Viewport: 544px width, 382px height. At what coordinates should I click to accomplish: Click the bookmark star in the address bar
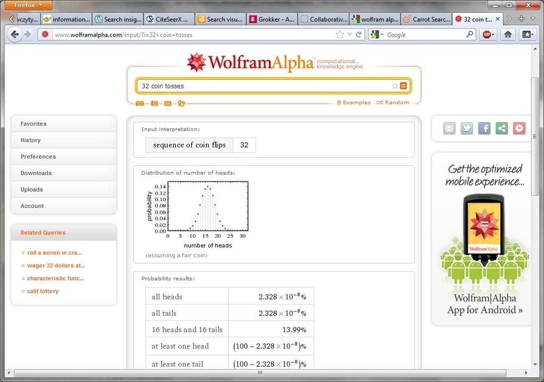pos(339,34)
